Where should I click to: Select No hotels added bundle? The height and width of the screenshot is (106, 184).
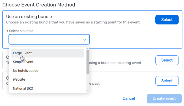click(25, 71)
